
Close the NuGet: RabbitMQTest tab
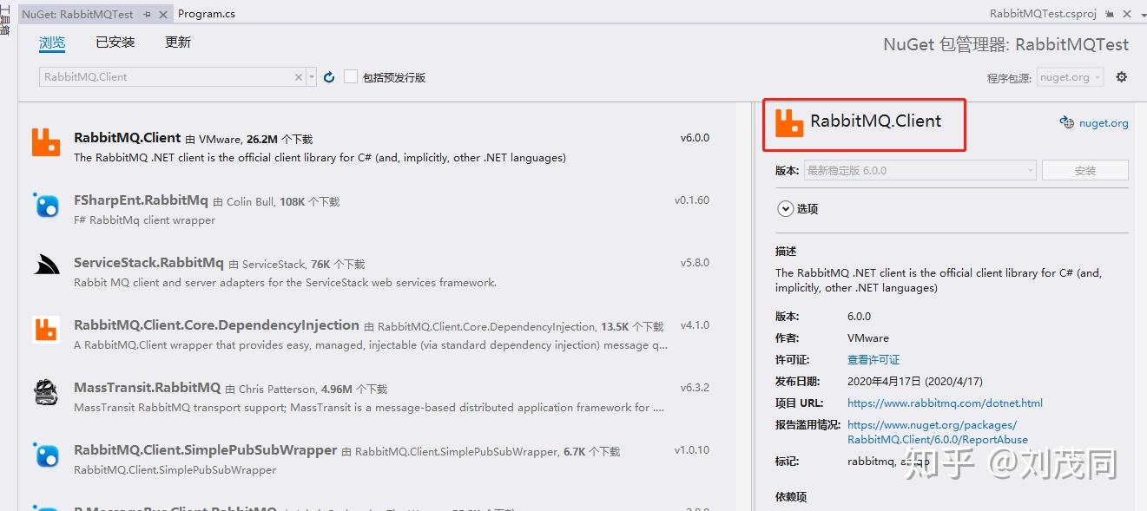click(x=163, y=14)
